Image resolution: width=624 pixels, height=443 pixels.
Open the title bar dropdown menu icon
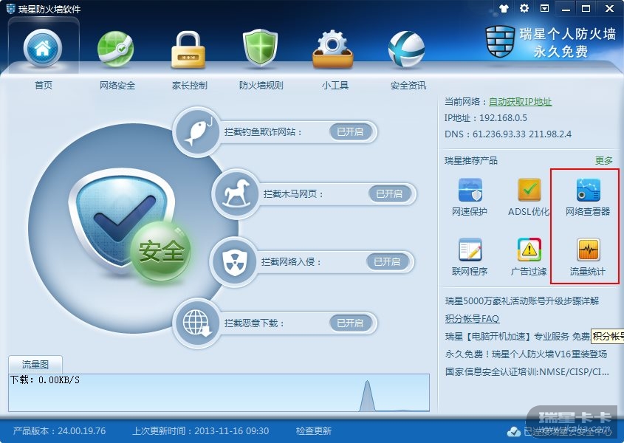click(544, 8)
